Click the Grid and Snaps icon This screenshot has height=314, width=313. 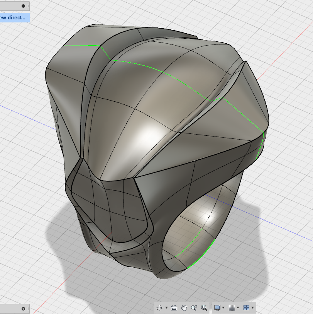(232, 307)
